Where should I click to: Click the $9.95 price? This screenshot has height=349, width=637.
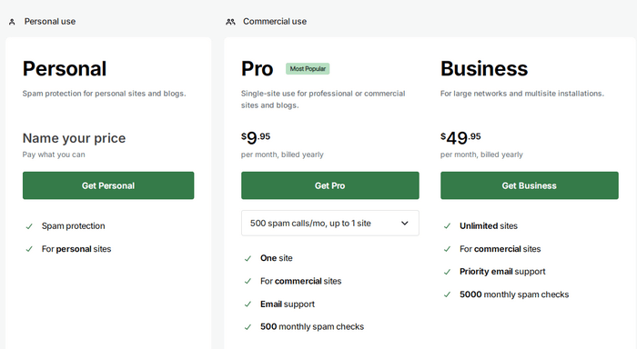pyautogui.click(x=256, y=138)
